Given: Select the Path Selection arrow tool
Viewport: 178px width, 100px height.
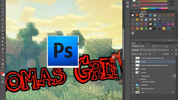Looking at the screenshot, I should 3,56.
